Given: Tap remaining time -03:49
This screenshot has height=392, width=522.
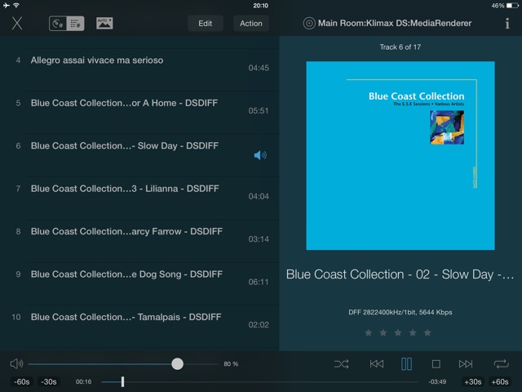Looking at the screenshot, I should (x=437, y=381).
